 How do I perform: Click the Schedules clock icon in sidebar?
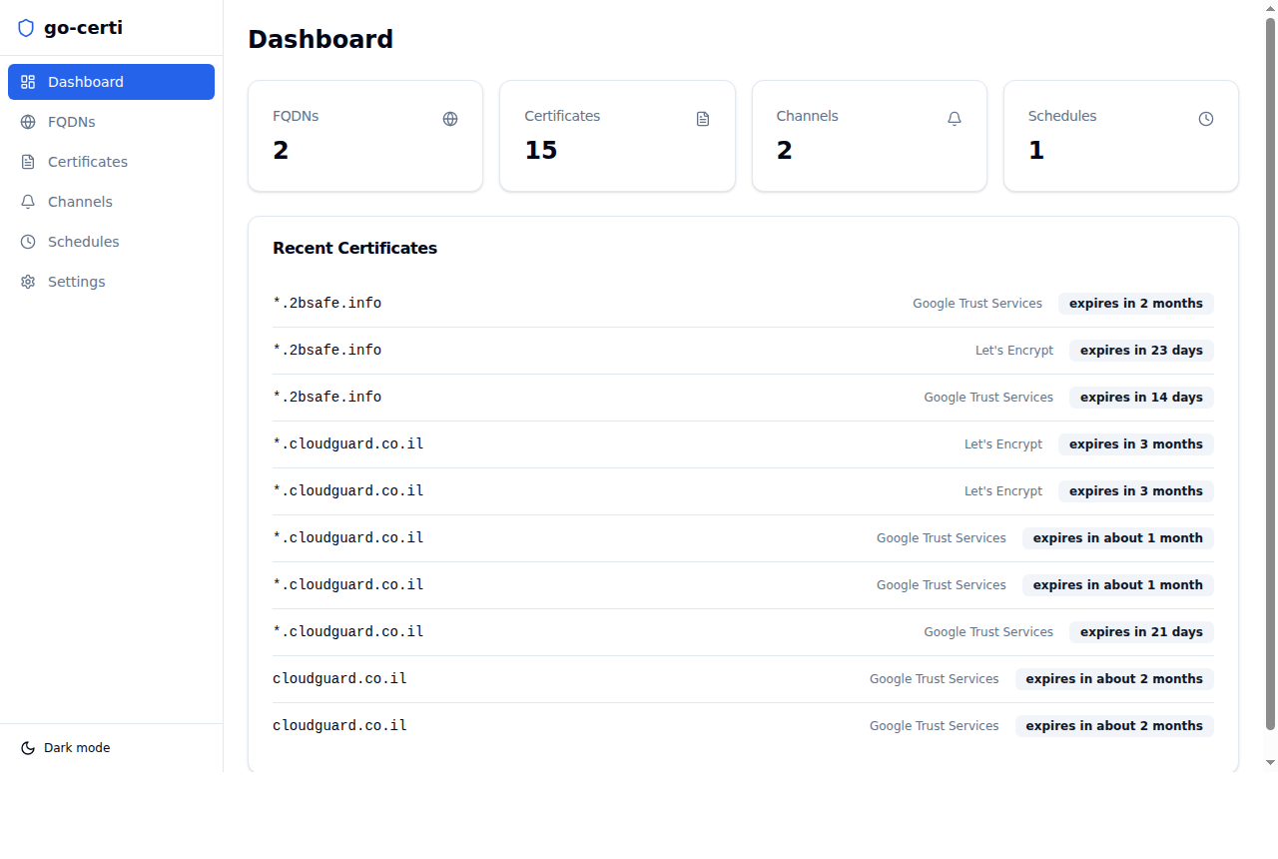(28, 242)
